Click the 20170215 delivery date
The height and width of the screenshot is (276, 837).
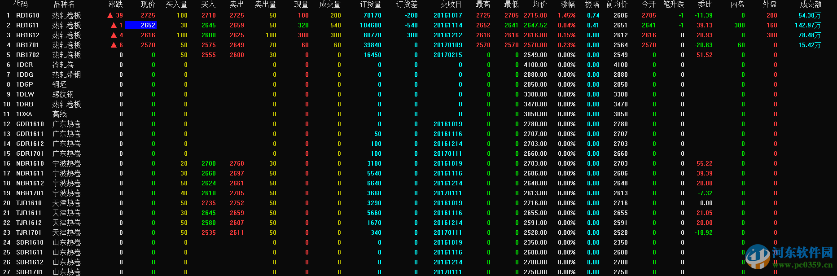coord(448,55)
